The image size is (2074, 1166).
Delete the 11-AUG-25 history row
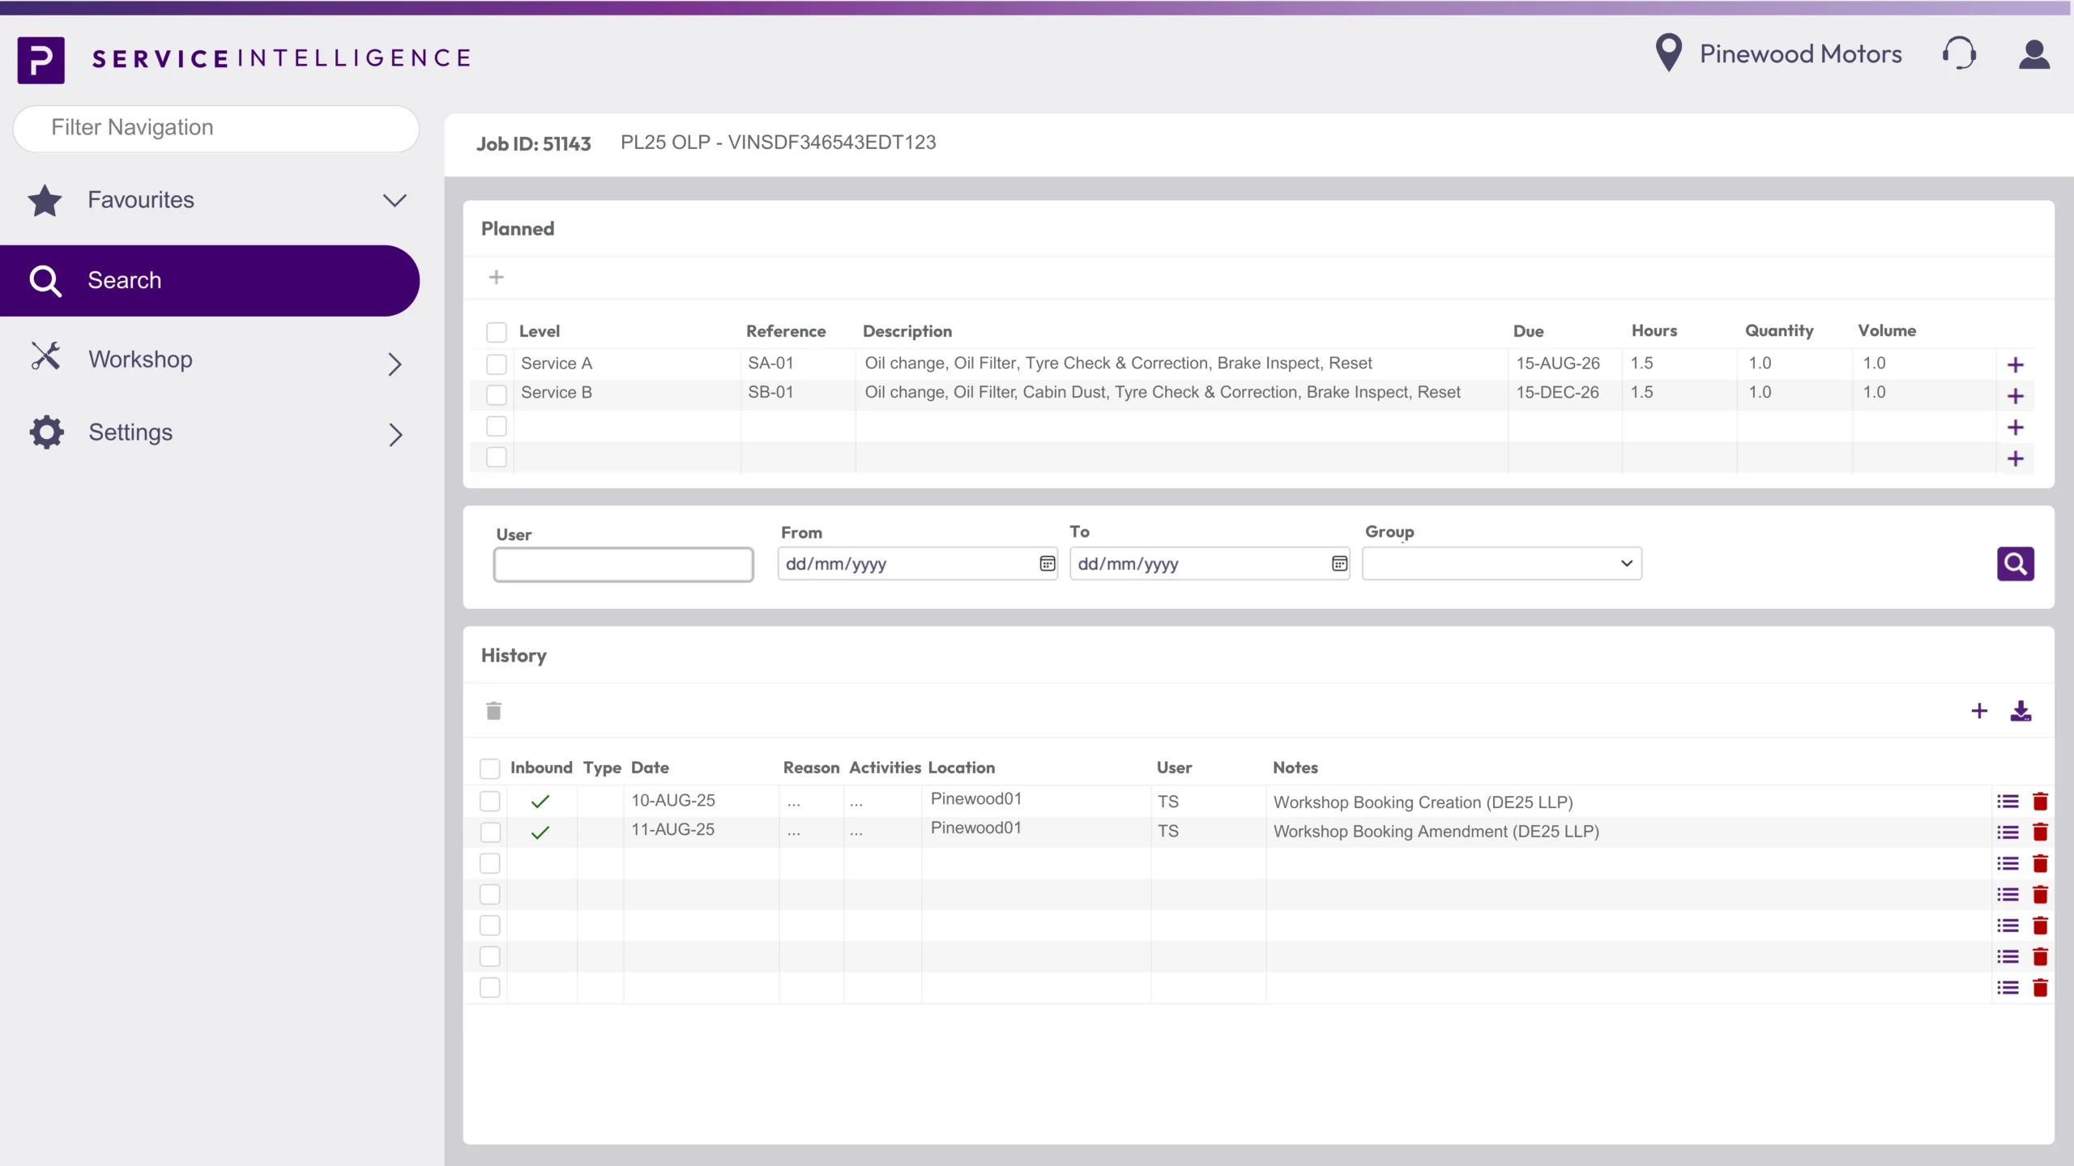click(2040, 832)
